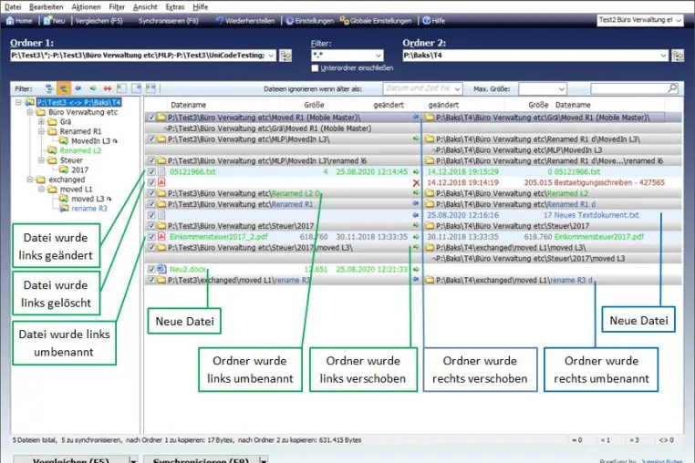Open the Filter *.* dropdown

[379, 56]
